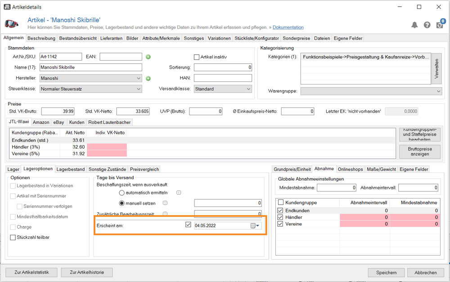
Task: Go to the Sonderpreise tab
Action: pos(297,38)
